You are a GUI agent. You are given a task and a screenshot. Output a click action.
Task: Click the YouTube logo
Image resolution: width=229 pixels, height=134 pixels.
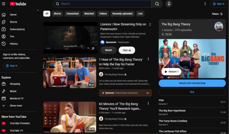(18, 4)
